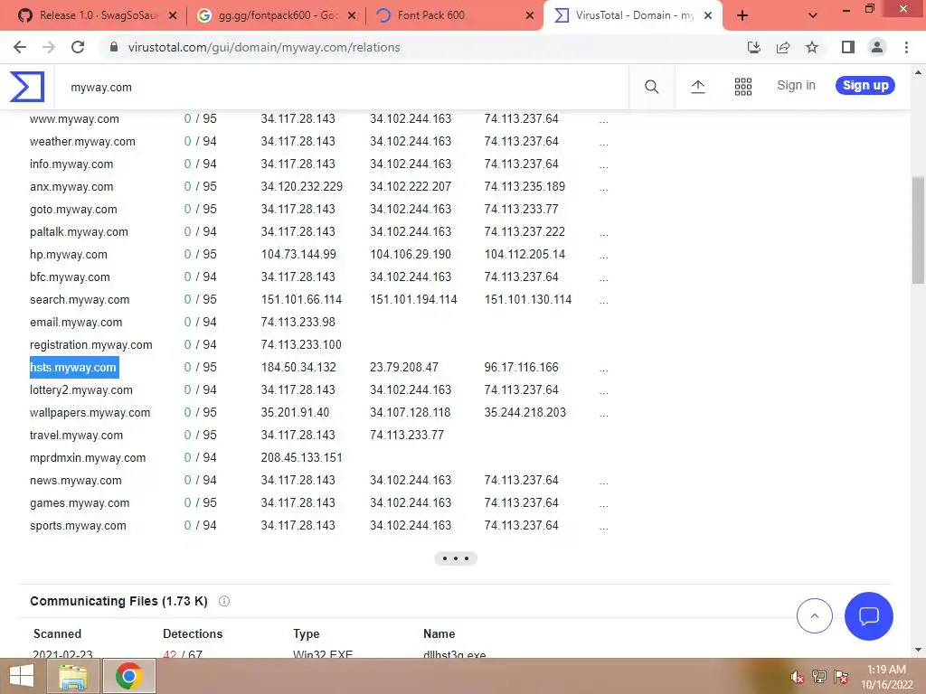Expand more IPs for wallpapers.myway.com row
This screenshot has width=926, height=694.
point(603,415)
